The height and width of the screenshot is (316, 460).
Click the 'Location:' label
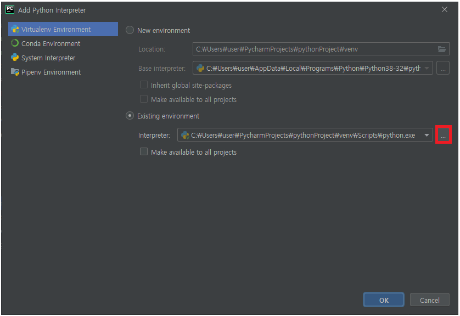point(152,49)
